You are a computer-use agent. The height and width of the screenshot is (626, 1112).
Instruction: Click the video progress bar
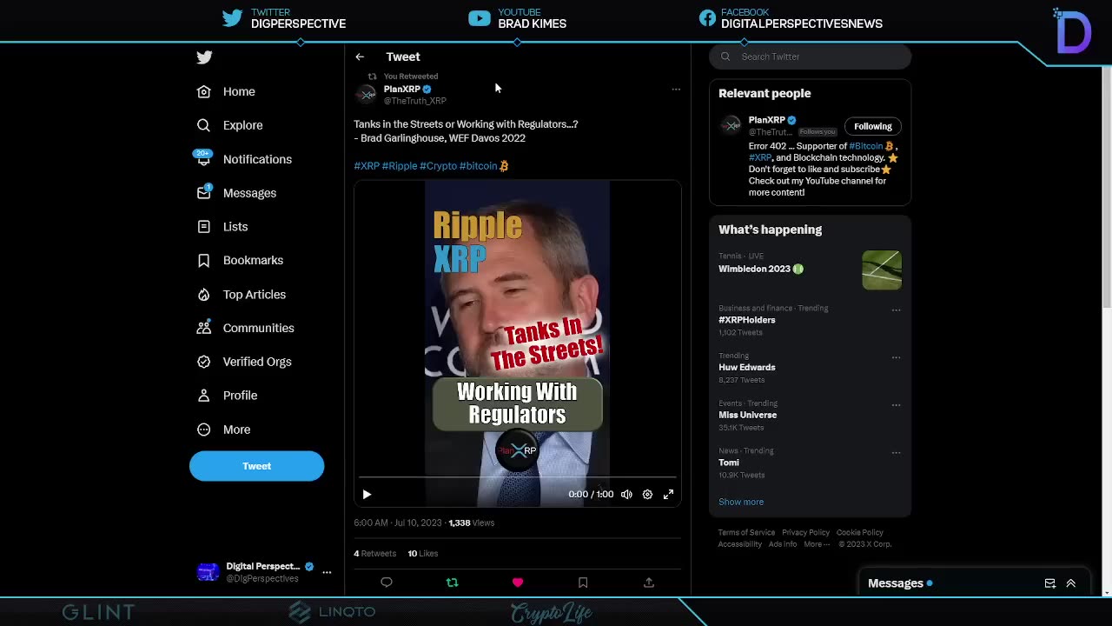coord(517,477)
